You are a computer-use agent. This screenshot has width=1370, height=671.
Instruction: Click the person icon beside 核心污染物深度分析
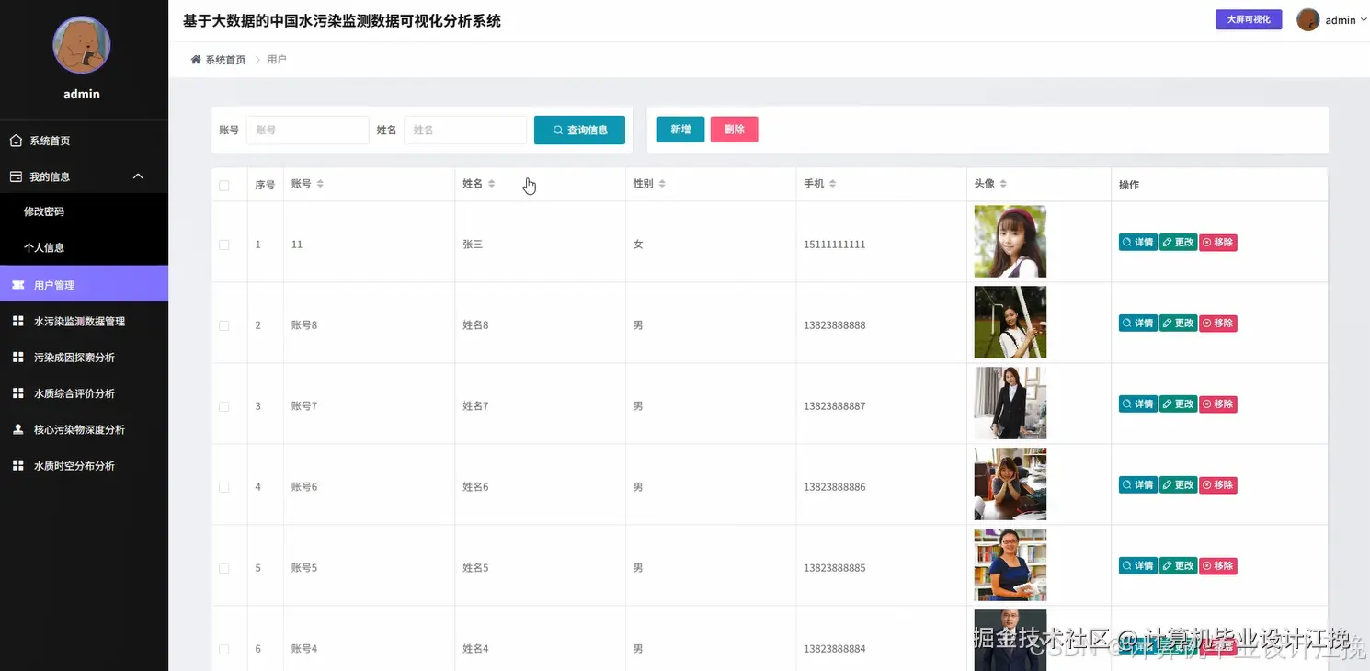(17, 429)
